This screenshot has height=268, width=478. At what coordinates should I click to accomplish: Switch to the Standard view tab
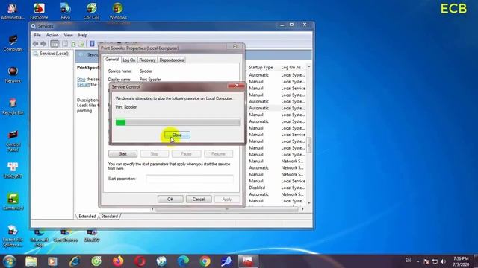click(110, 217)
